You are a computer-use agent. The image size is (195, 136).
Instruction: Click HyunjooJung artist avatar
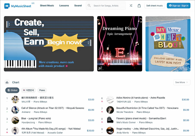15,120
